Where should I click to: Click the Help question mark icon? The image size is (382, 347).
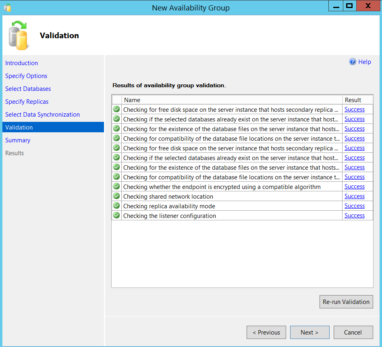pos(353,62)
